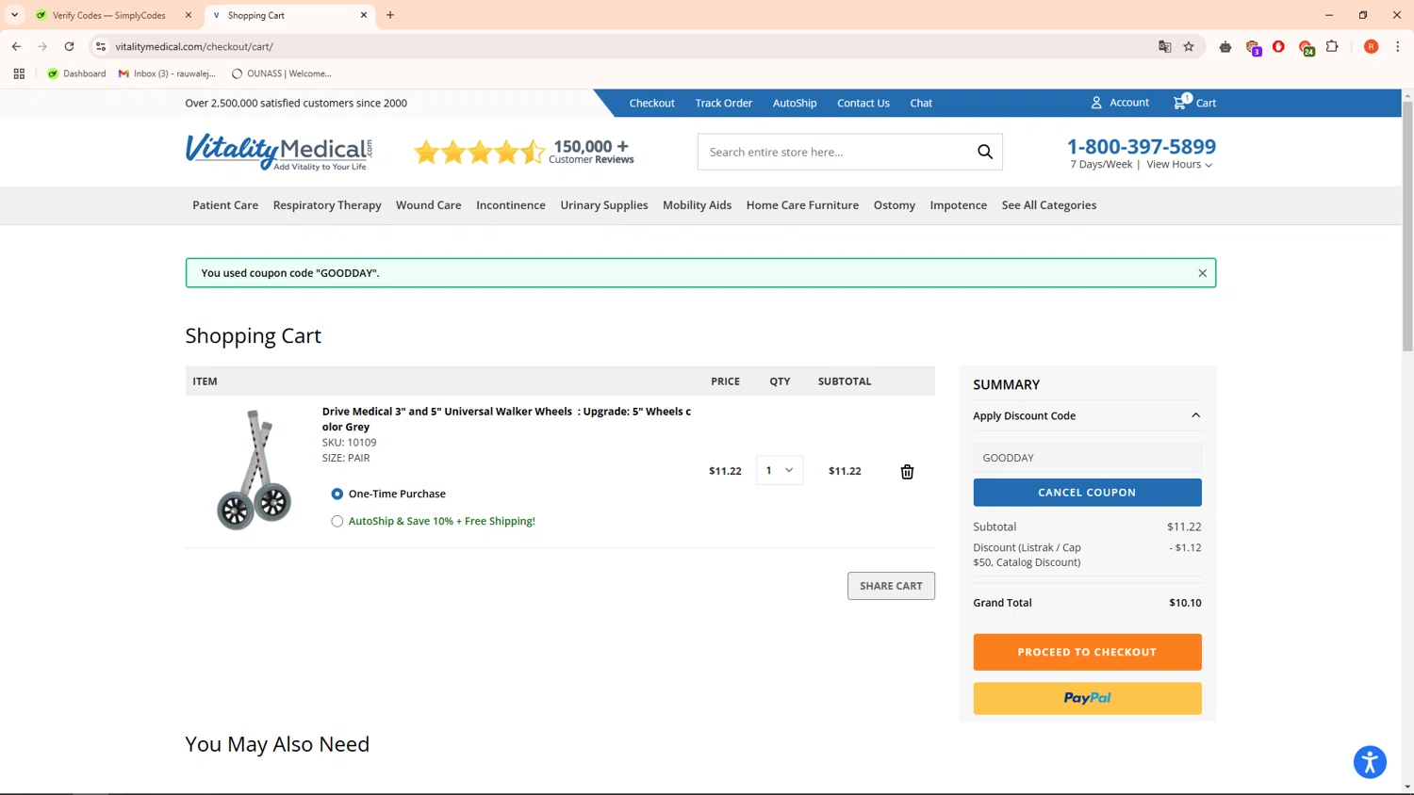Open the tab search dropdown arrow
1414x795 pixels.
(14, 15)
